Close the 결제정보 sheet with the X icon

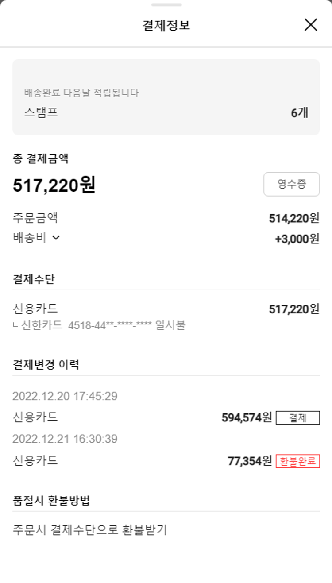[311, 25]
